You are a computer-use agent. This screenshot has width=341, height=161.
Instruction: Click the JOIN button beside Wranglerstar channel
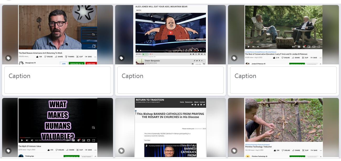pos(63,64)
